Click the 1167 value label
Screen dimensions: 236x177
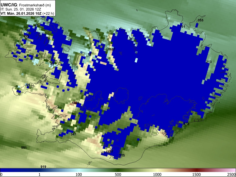coord(112,49)
